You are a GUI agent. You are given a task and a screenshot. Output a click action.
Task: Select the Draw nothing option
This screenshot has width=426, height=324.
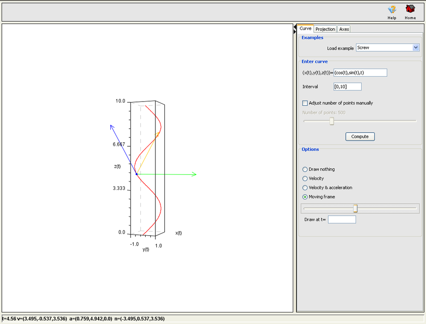pos(305,169)
